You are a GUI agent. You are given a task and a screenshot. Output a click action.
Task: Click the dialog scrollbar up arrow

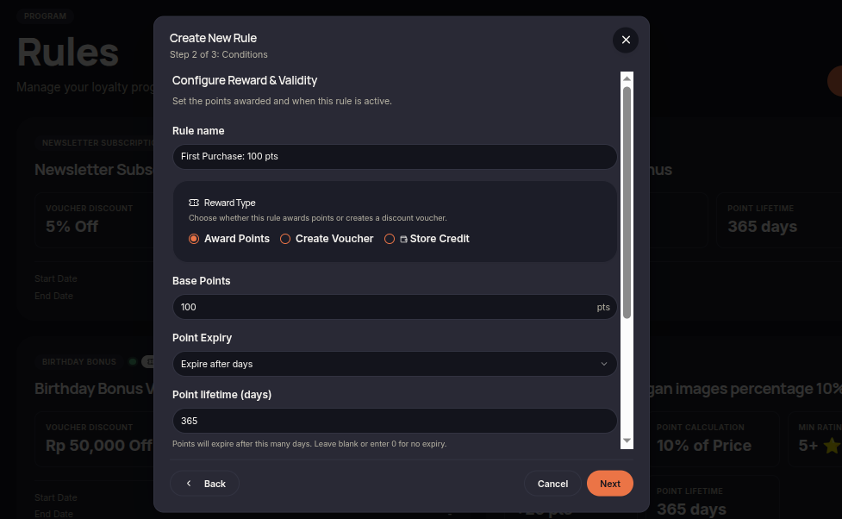click(x=627, y=78)
